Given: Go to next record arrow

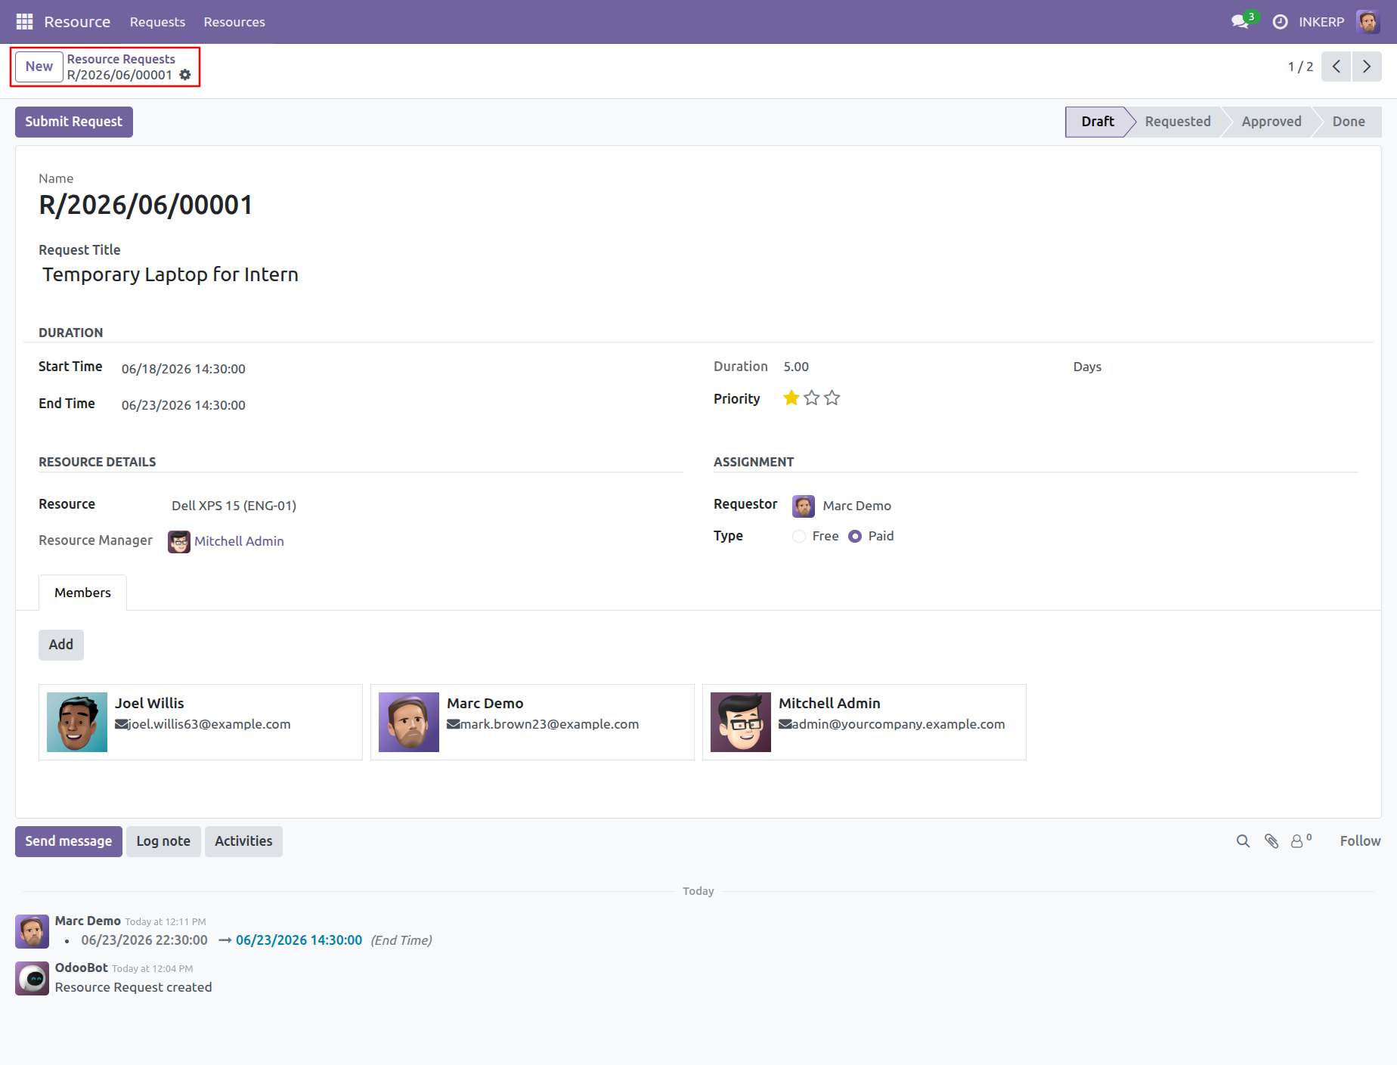Looking at the screenshot, I should pos(1367,67).
